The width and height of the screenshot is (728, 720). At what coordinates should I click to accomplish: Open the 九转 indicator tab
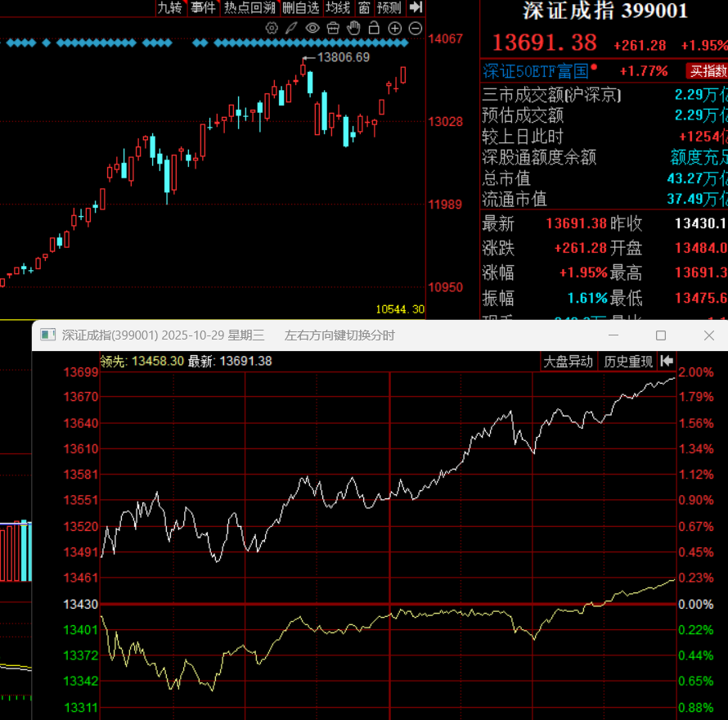point(169,7)
